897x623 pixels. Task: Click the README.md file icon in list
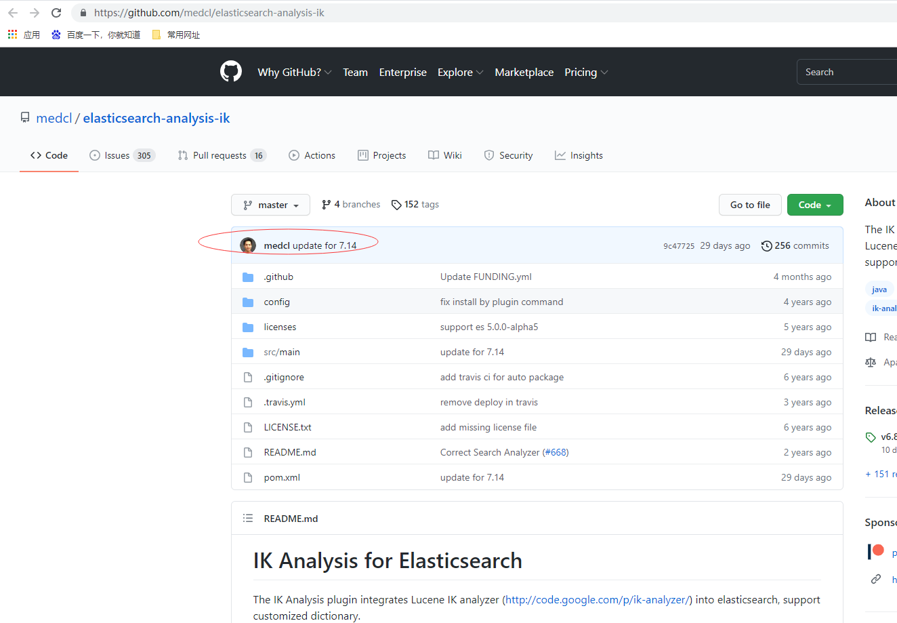248,452
